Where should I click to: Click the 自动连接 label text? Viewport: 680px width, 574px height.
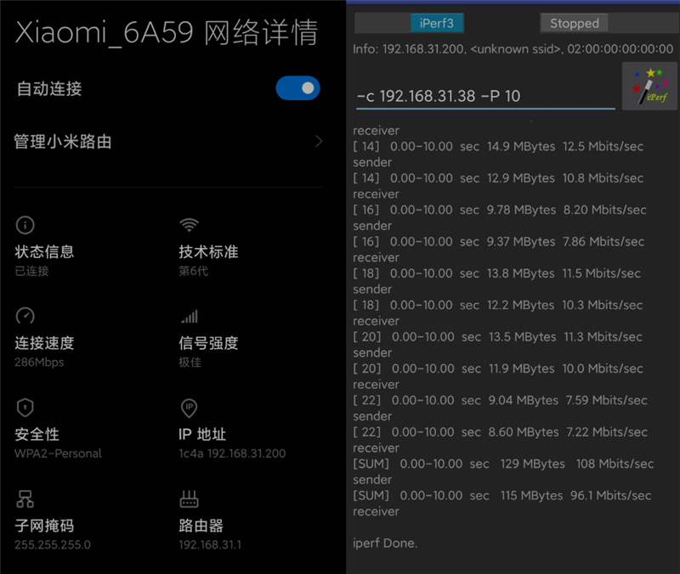[x=49, y=88]
